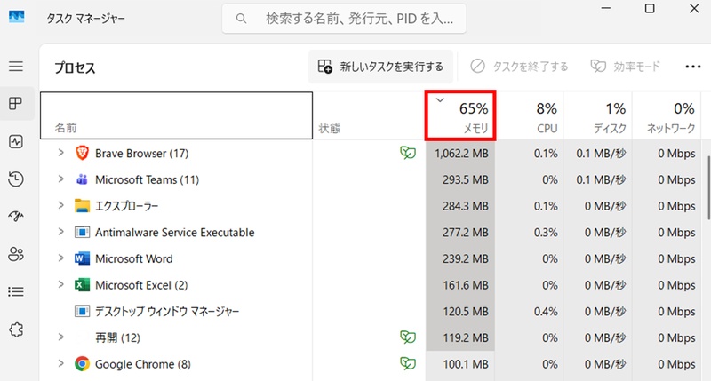Click the 284.3 MB memory value
Screen dimensions: 711x381
tap(466, 206)
